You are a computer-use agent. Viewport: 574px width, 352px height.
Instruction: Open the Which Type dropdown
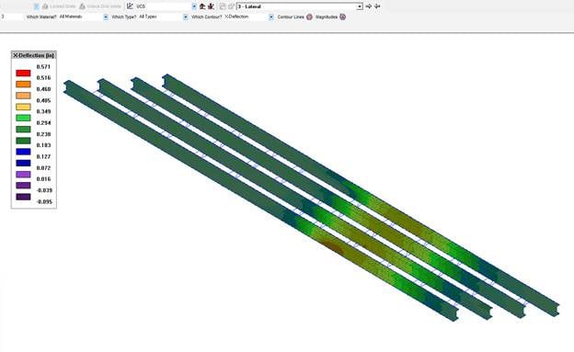point(186,17)
